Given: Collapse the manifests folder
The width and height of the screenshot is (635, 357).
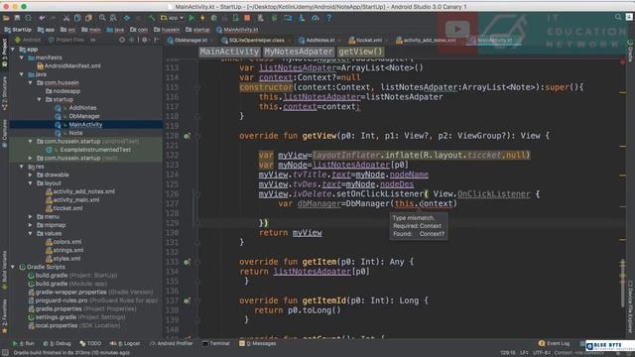Looking at the screenshot, I should (22, 58).
